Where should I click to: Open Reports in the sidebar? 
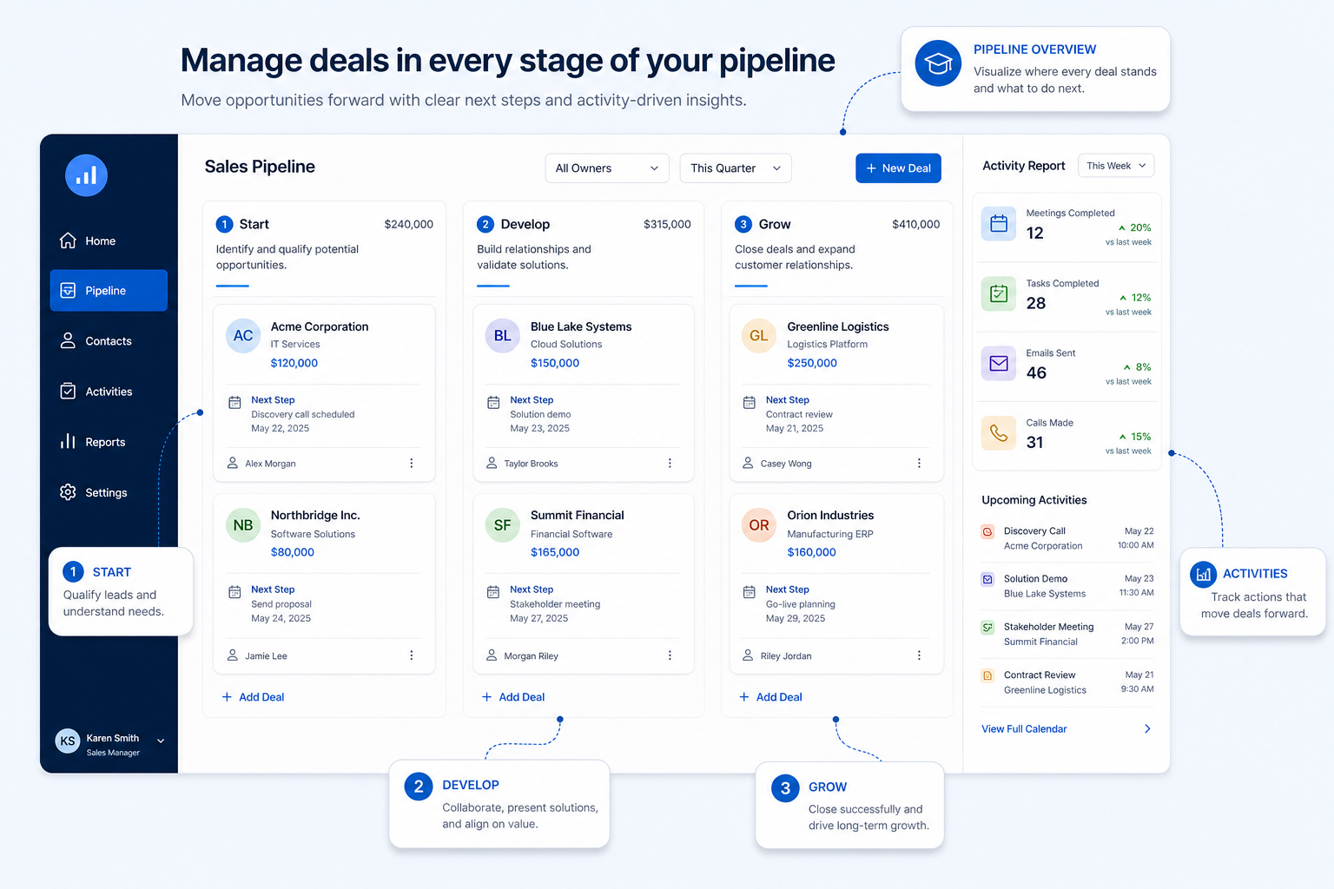[x=109, y=441]
